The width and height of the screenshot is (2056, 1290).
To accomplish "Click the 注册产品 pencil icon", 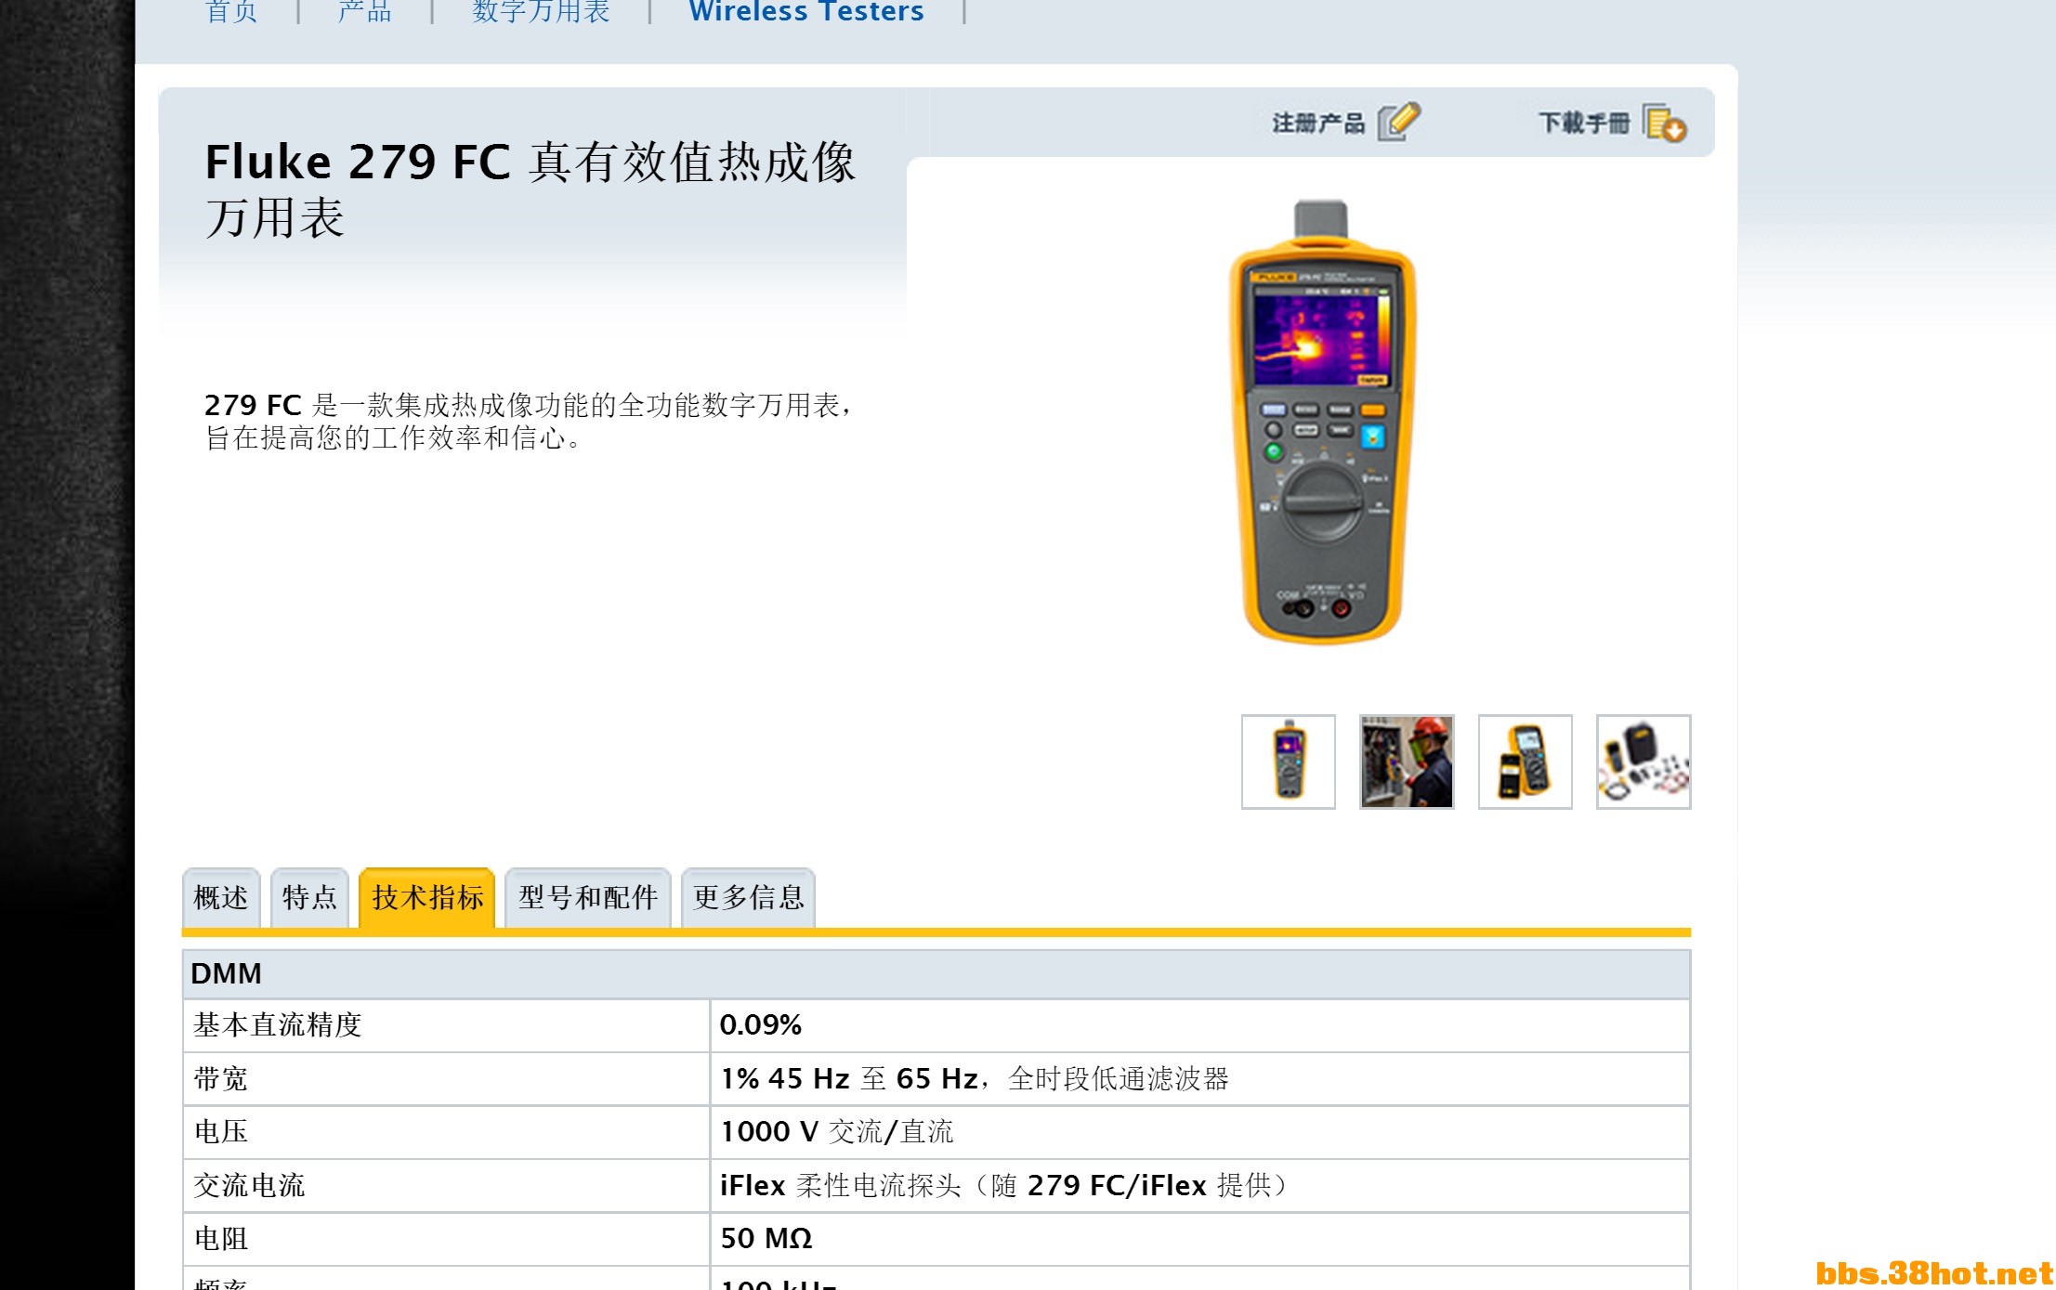I will 1398,122.
